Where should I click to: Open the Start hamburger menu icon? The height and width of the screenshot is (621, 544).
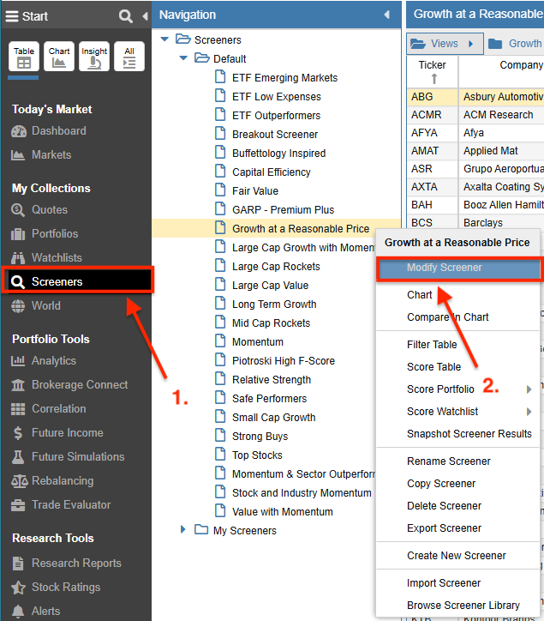click(12, 16)
